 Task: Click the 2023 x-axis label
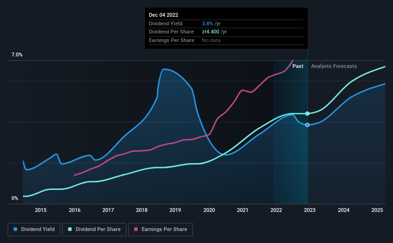pyautogui.click(x=310, y=210)
